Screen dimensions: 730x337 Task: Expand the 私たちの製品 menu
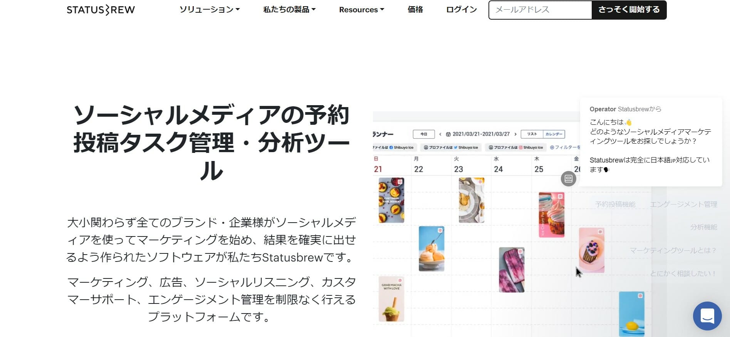tap(289, 10)
